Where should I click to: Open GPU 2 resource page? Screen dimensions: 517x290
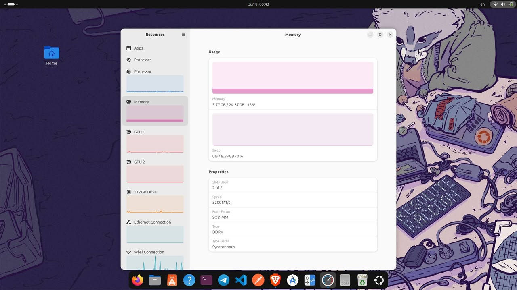[155, 171]
